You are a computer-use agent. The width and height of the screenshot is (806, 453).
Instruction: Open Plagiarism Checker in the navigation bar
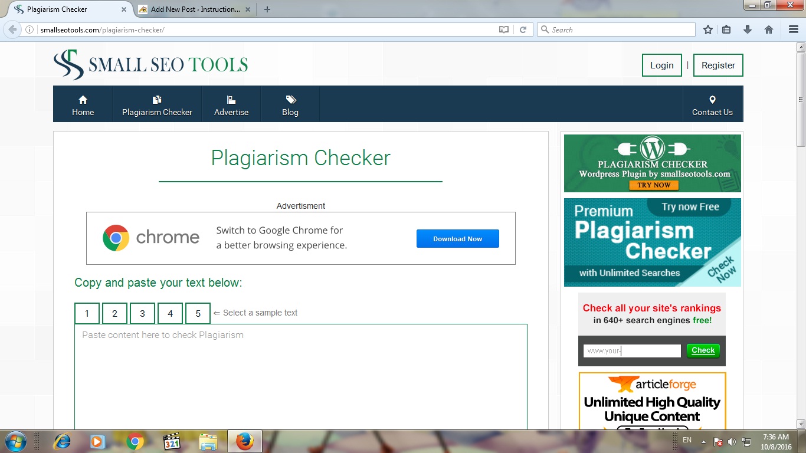click(x=158, y=104)
